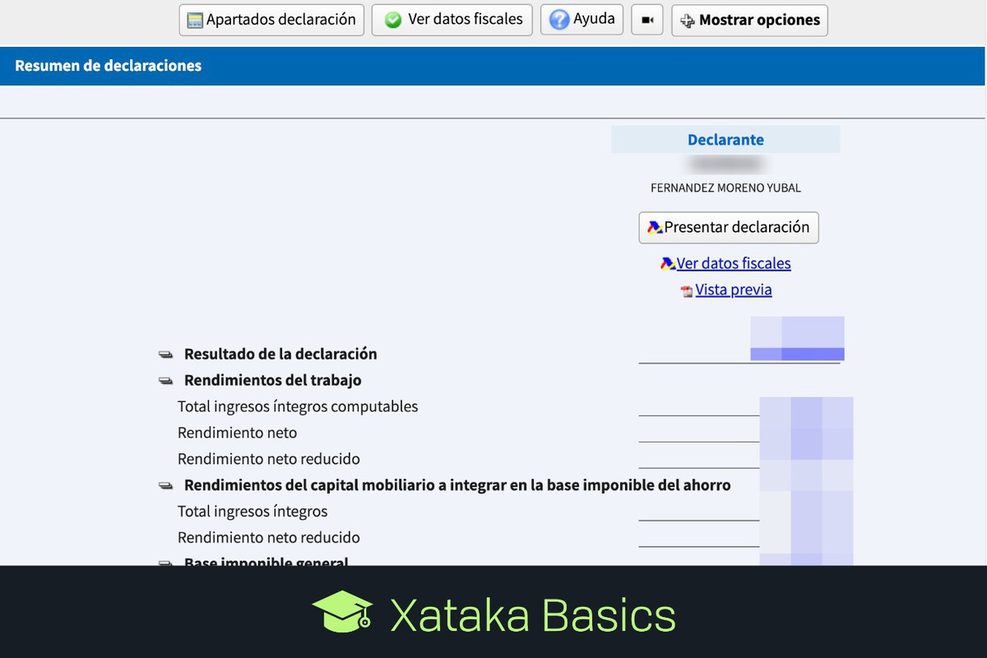Click the Apartados declaración button icon
987x658 pixels.
pos(195,21)
